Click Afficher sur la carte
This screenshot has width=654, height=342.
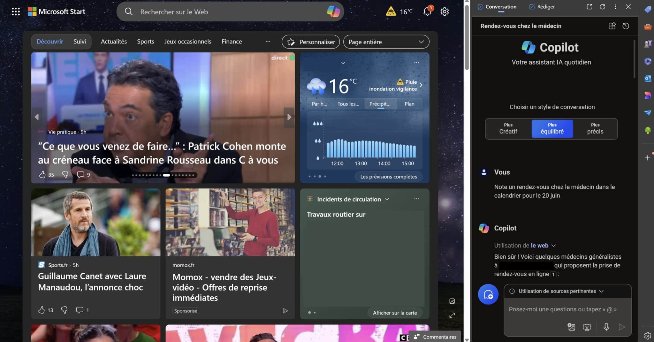click(x=395, y=313)
